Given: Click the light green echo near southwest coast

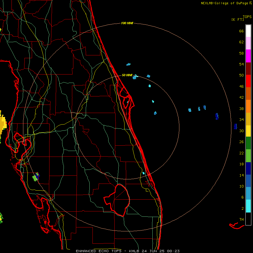Looking at the screenshot, I should click(35, 178).
